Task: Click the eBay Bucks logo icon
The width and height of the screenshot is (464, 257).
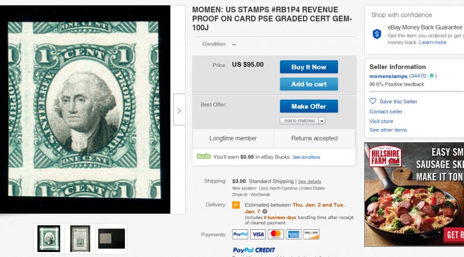Action: (x=204, y=157)
